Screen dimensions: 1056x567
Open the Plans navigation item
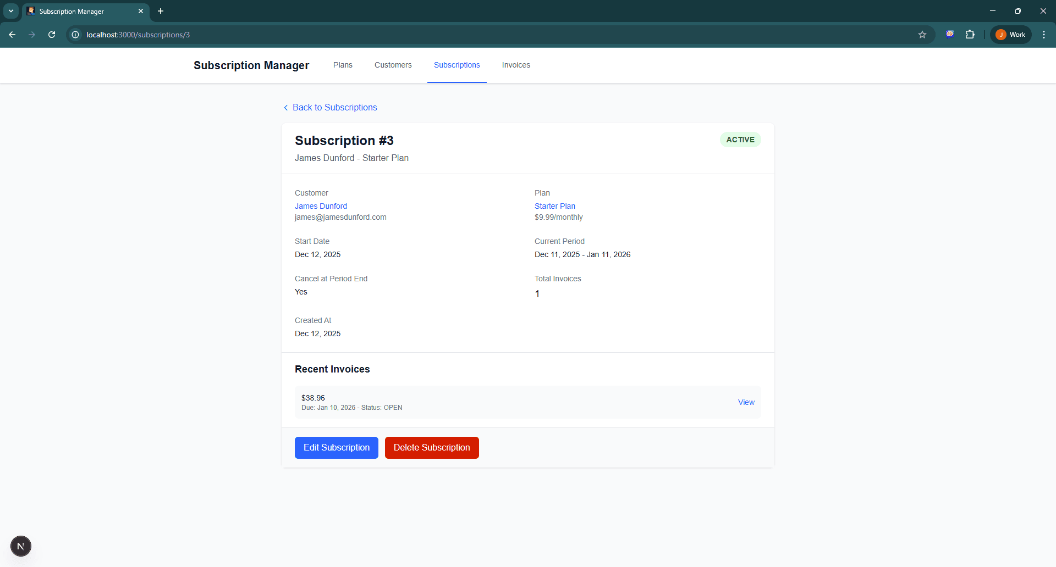(x=342, y=65)
